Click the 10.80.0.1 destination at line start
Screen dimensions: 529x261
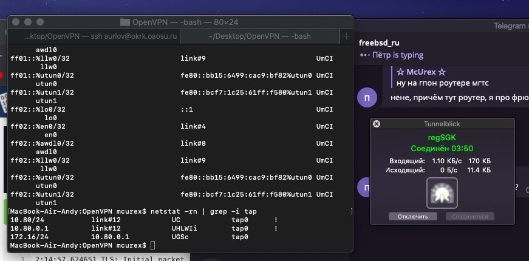tap(29, 229)
